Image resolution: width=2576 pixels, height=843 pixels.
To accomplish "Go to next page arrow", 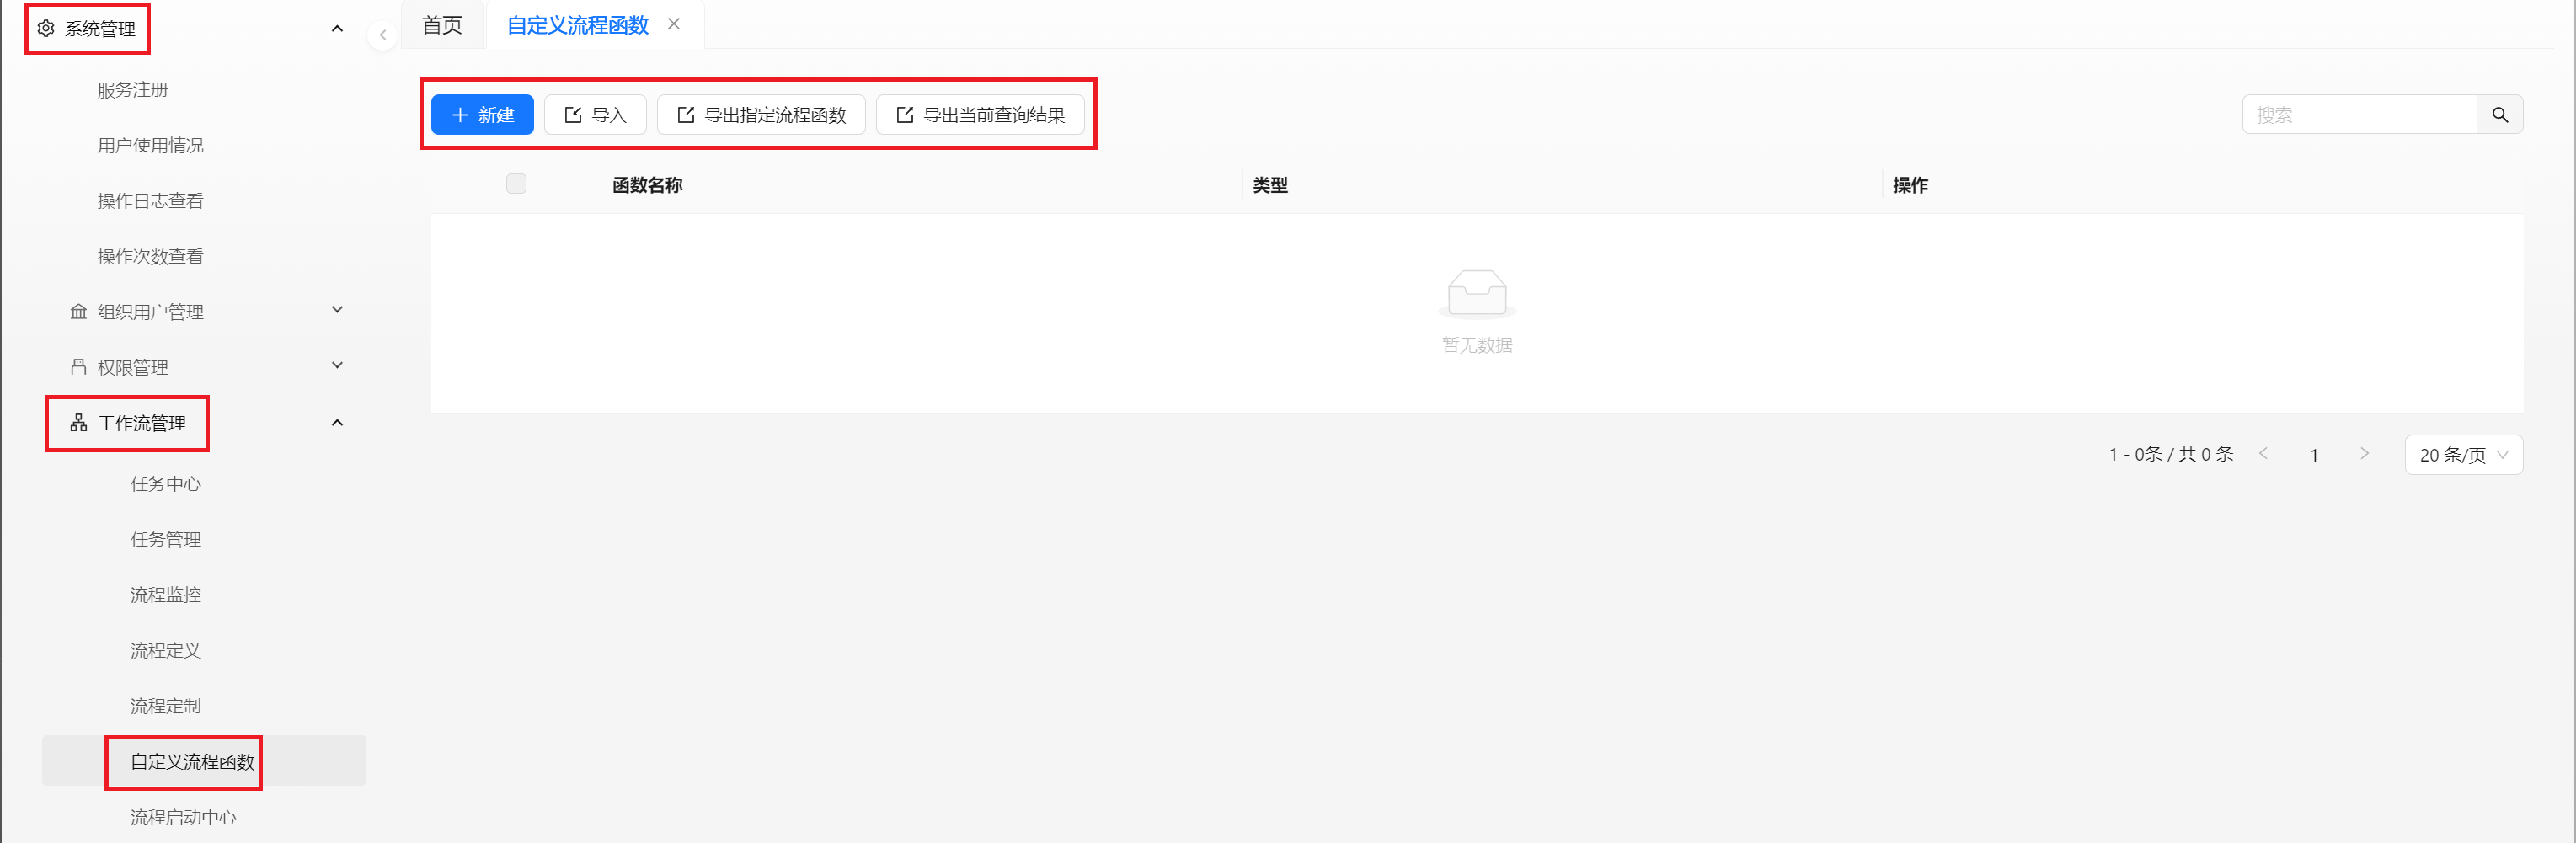I will (x=2364, y=454).
